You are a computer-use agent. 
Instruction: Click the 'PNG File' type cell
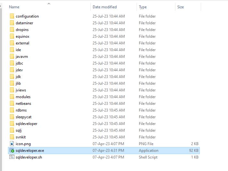(146, 144)
